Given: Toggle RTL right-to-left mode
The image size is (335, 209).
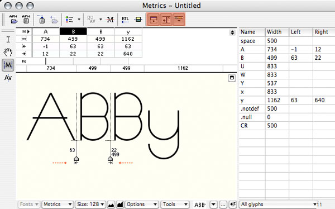Looking at the screenshot, I should click(x=125, y=20).
